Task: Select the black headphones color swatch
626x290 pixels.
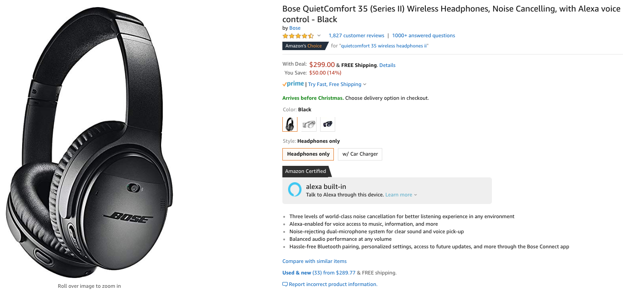Action: [290, 124]
